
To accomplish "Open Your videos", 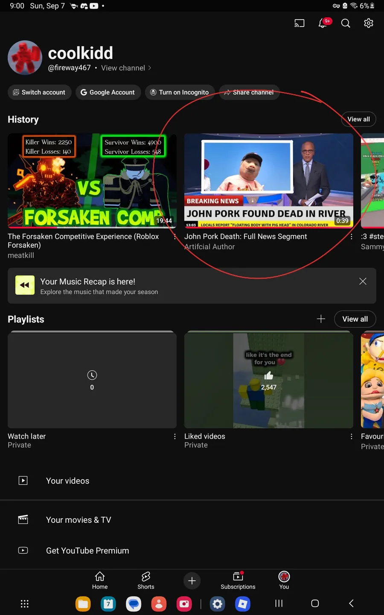I will [x=192, y=480].
